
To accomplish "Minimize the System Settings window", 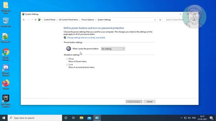I will pyautogui.click(x=181, y=14).
